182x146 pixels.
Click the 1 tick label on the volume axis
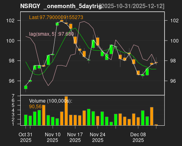(13, 124)
